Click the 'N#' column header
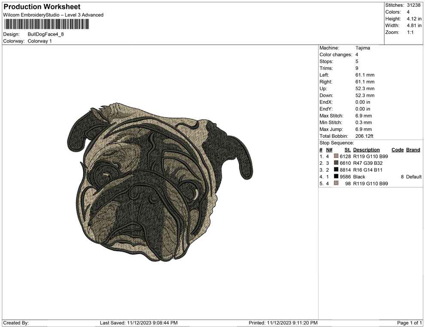 tap(329, 150)
